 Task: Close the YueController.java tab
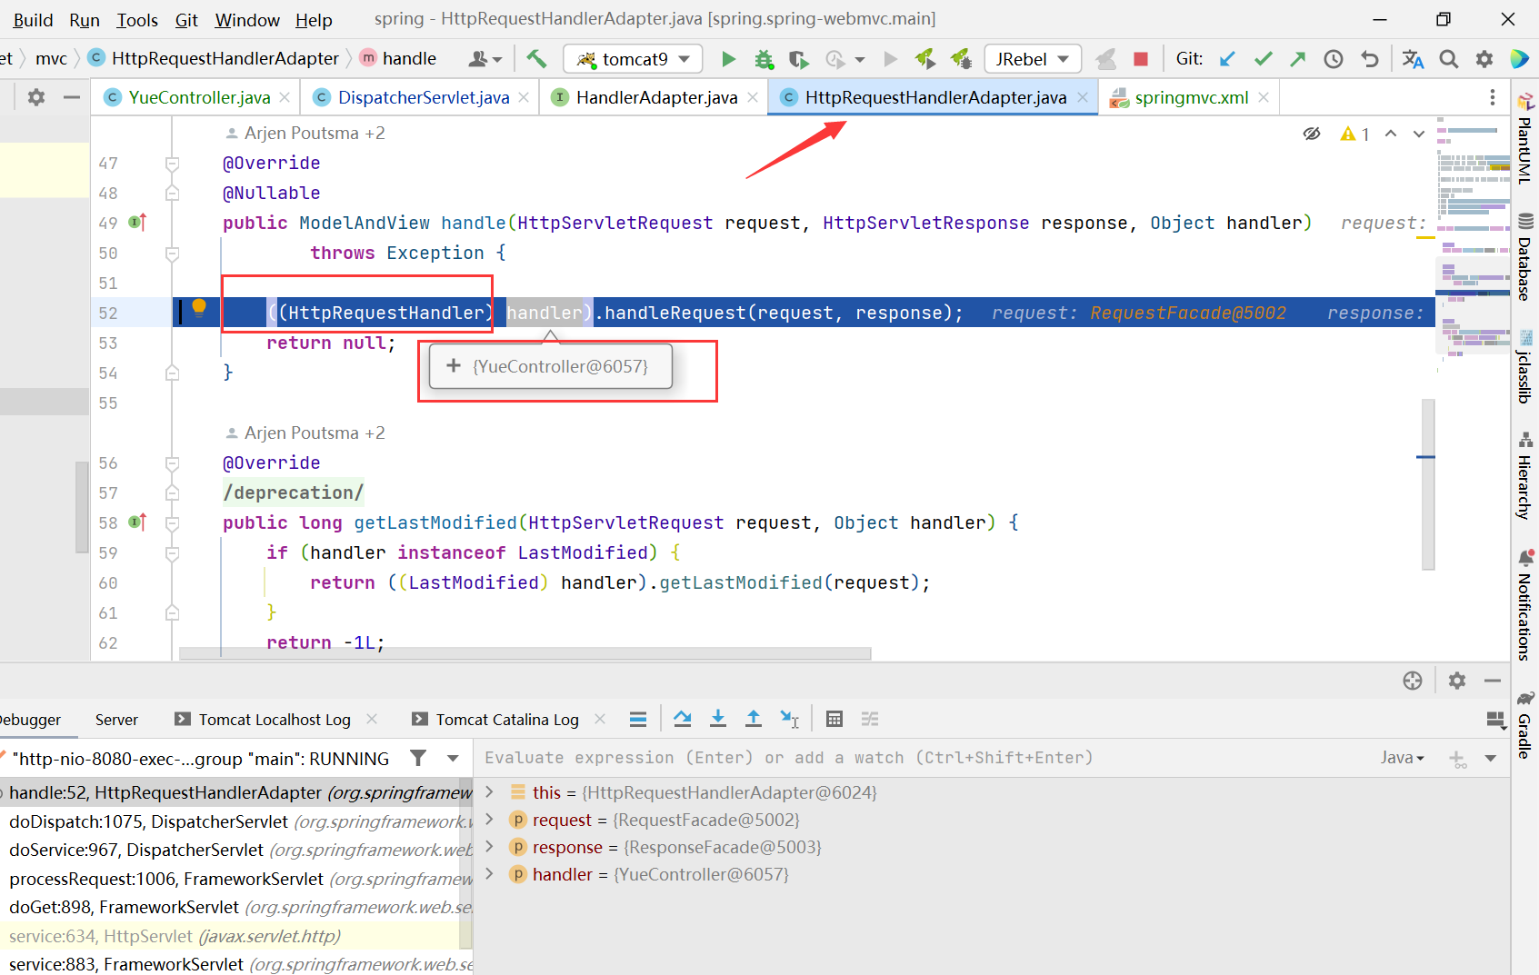(285, 97)
